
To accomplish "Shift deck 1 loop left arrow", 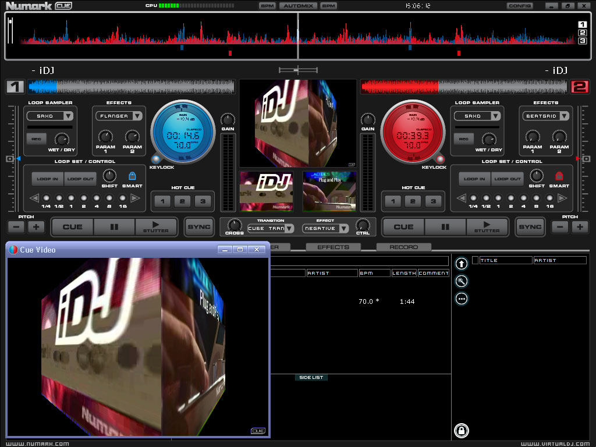I will (x=34, y=198).
